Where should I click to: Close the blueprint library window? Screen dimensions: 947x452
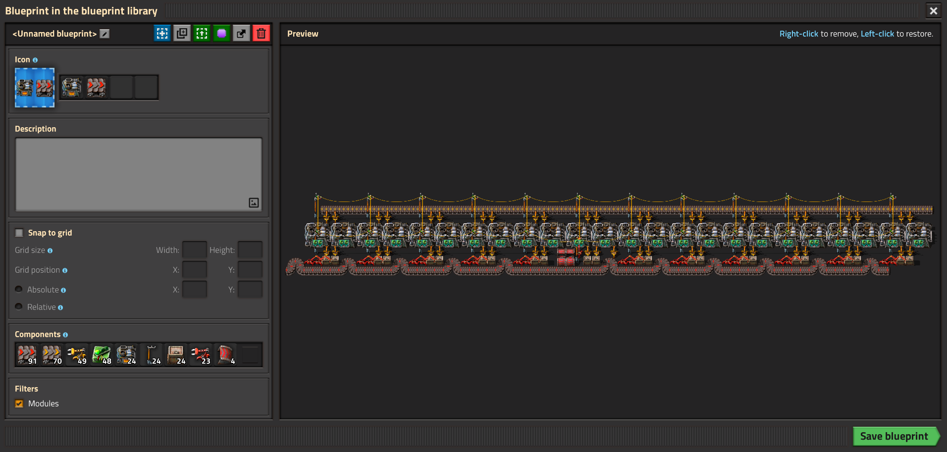[934, 11]
